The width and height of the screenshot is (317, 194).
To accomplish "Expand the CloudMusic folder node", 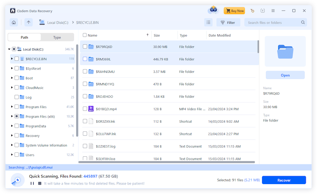I will [12, 87].
